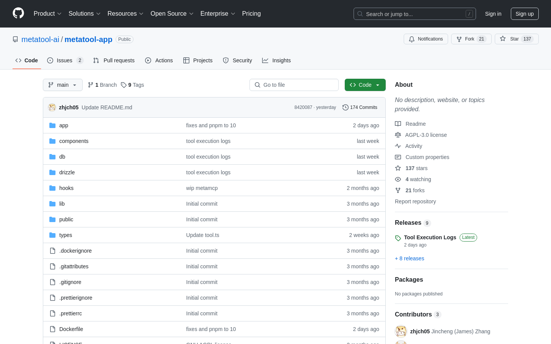Open the 'Update tool.ts' commit message
The width and height of the screenshot is (551, 344).
coord(203,235)
